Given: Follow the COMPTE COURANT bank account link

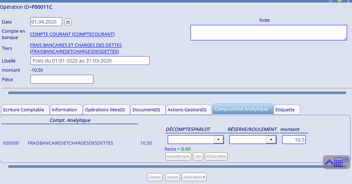Looking at the screenshot, I should (x=72, y=34).
